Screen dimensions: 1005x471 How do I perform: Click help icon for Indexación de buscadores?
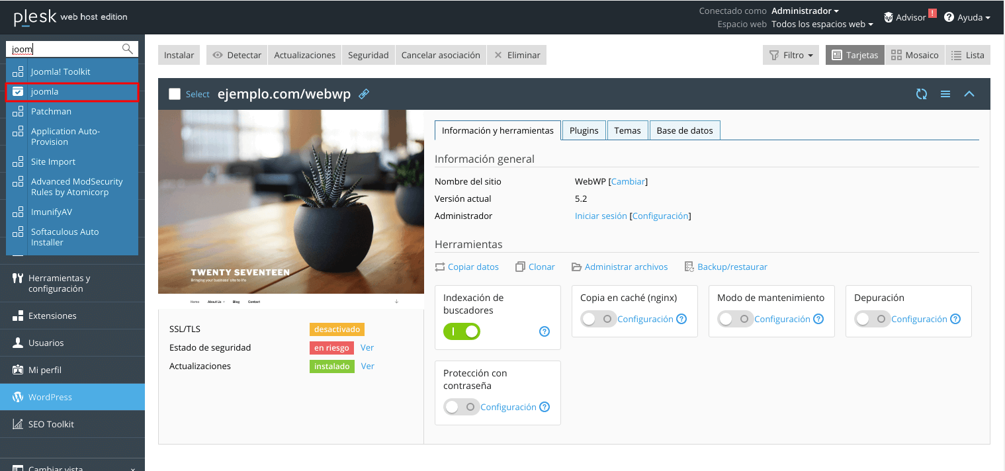point(545,331)
